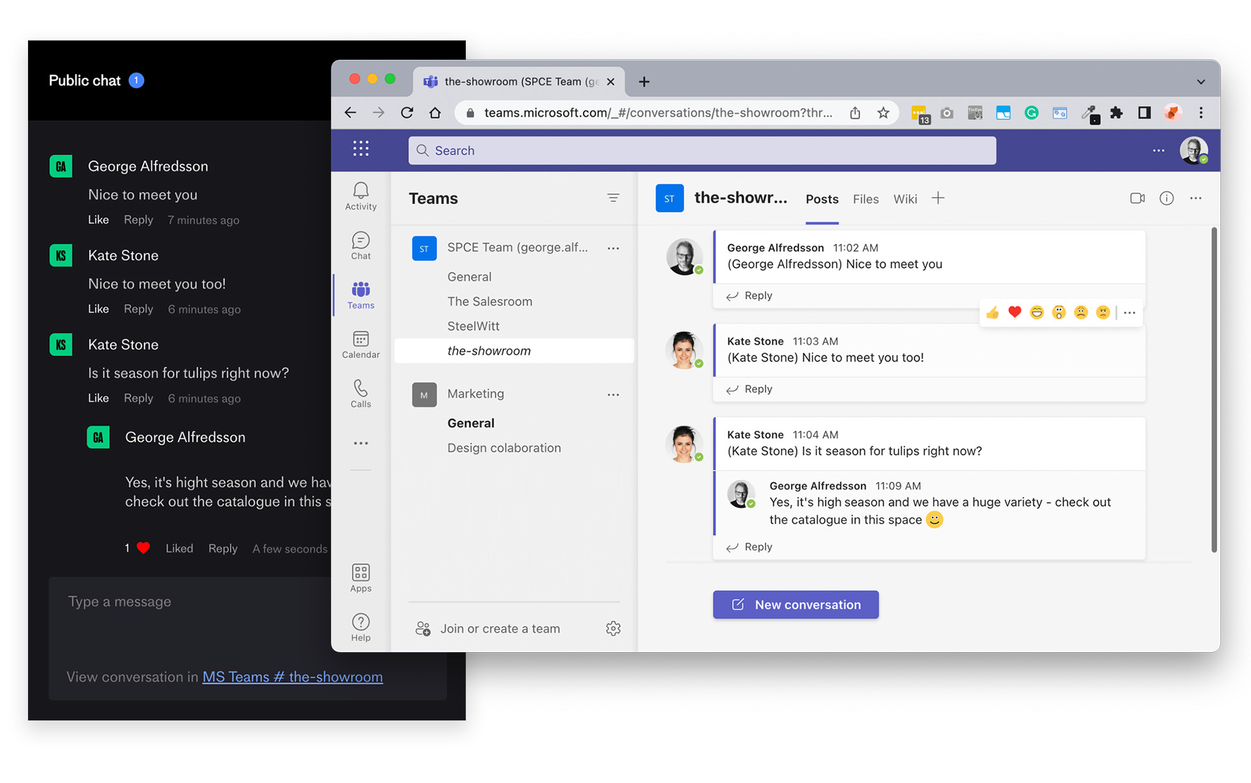Screen dimensions: 1251x783
Task: Start a meeting with video camera icon
Action: click(1137, 199)
